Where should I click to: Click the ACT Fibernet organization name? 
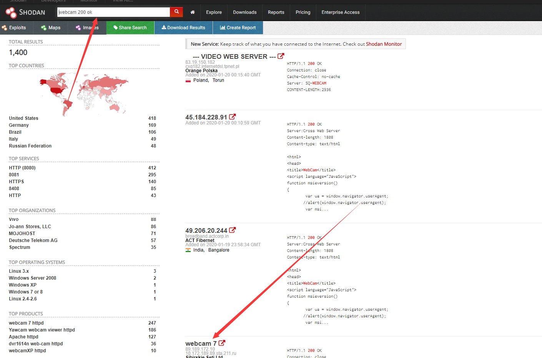pyautogui.click(x=200, y=240)
